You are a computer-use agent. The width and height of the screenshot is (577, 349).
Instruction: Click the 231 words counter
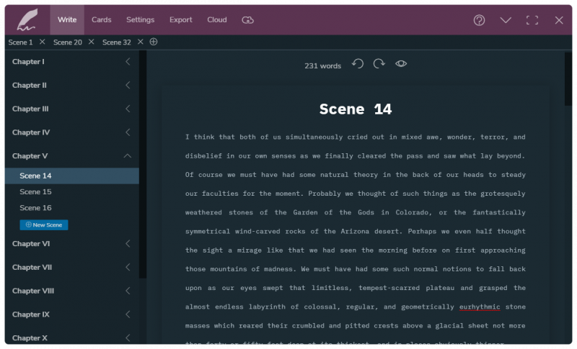point(322,66)
